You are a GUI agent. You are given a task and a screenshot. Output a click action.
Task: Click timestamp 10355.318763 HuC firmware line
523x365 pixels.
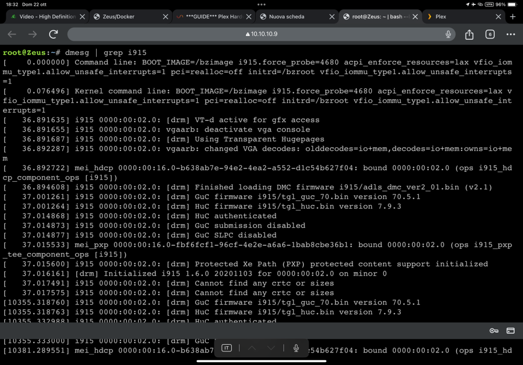point(202,312)
